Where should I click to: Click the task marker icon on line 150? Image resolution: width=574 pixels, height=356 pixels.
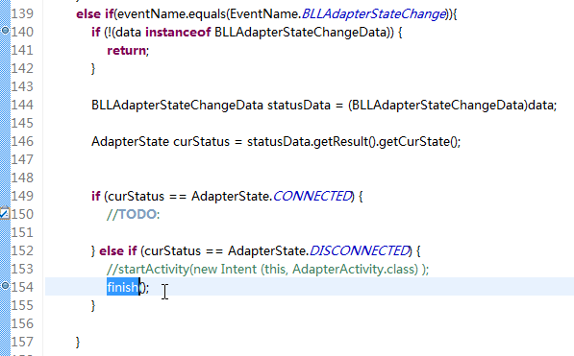click(x=4, y=213)
